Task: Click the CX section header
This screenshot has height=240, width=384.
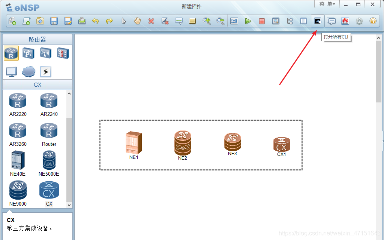Action: (x=37, y=85)
